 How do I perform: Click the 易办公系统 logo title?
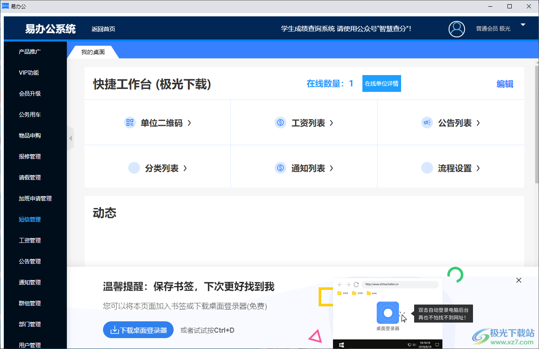pyautogui.click(x=50, y=29)
